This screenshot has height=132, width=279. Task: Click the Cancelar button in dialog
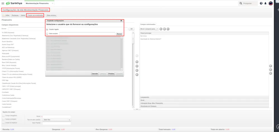pyautogui.click(x=95, y=74)
